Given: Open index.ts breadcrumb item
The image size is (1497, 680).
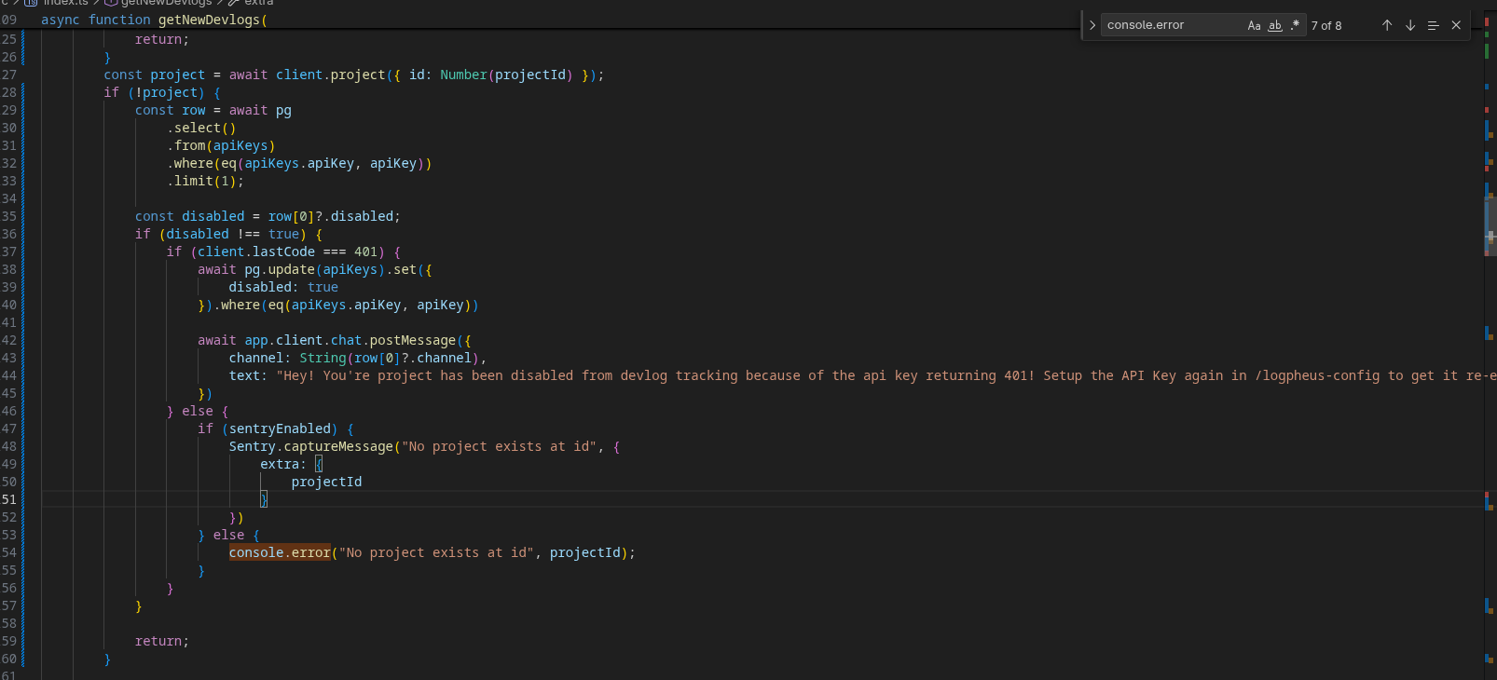Looking at the screenshot, I should coord(64,3).
